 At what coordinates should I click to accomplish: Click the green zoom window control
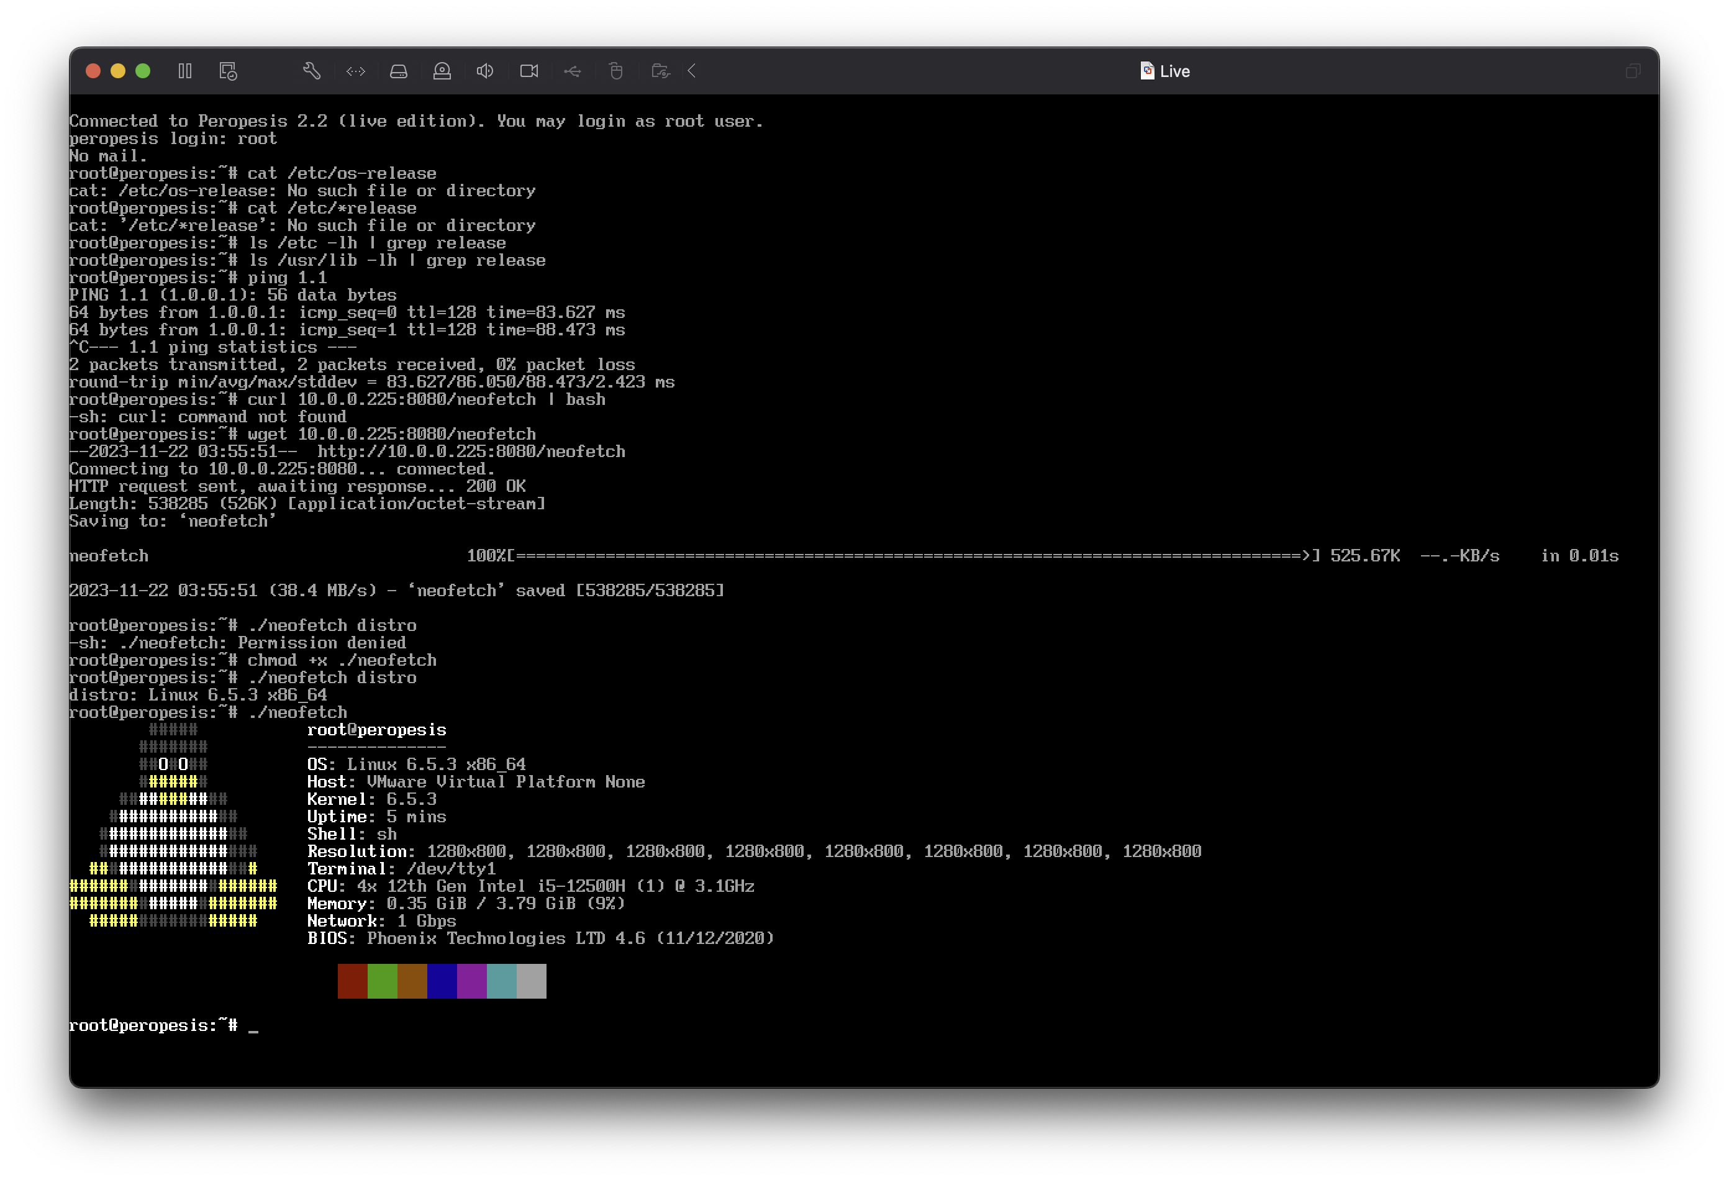click(x=142, y=71)
